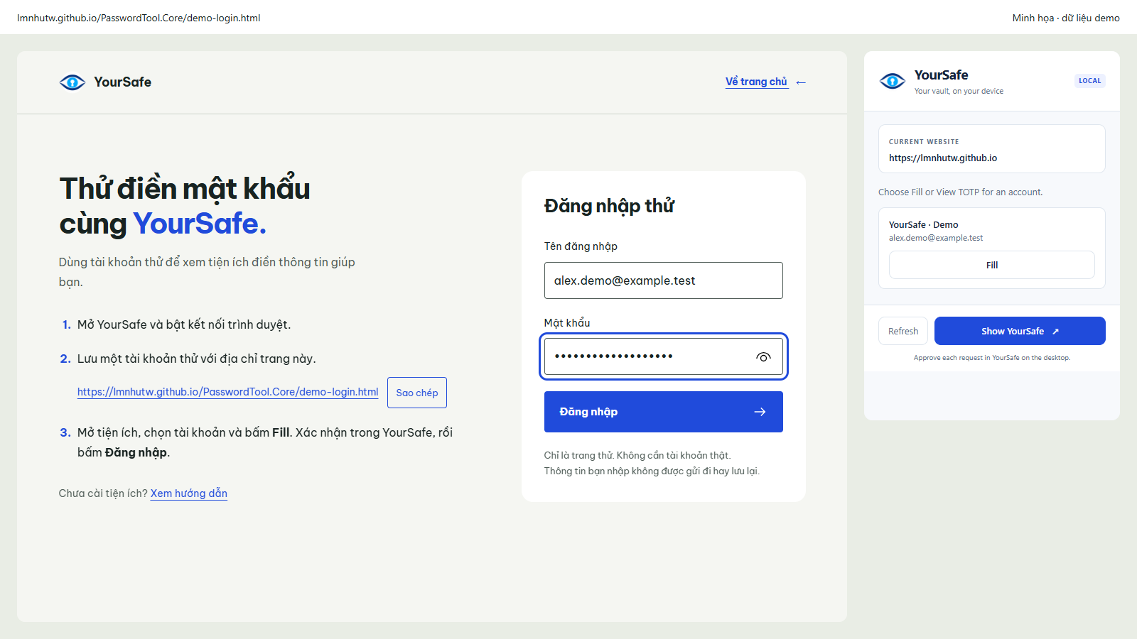The image size is (1137, 639).
Task: Click the arrow next to Về trang chủ
Action: click(x=801, y=82)
